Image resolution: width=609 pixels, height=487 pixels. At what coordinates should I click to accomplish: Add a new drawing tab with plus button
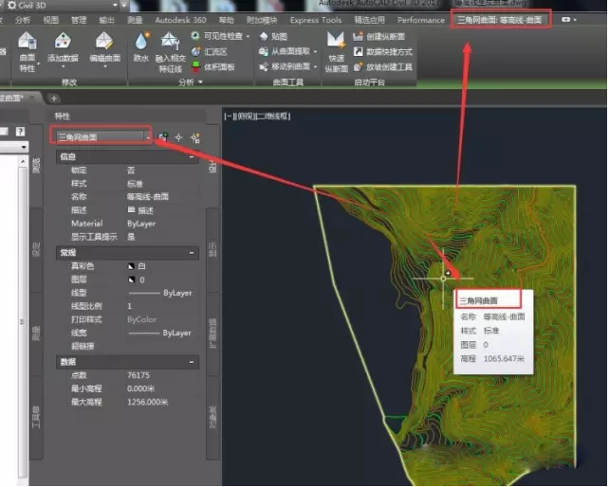click(x=53, y=98)
